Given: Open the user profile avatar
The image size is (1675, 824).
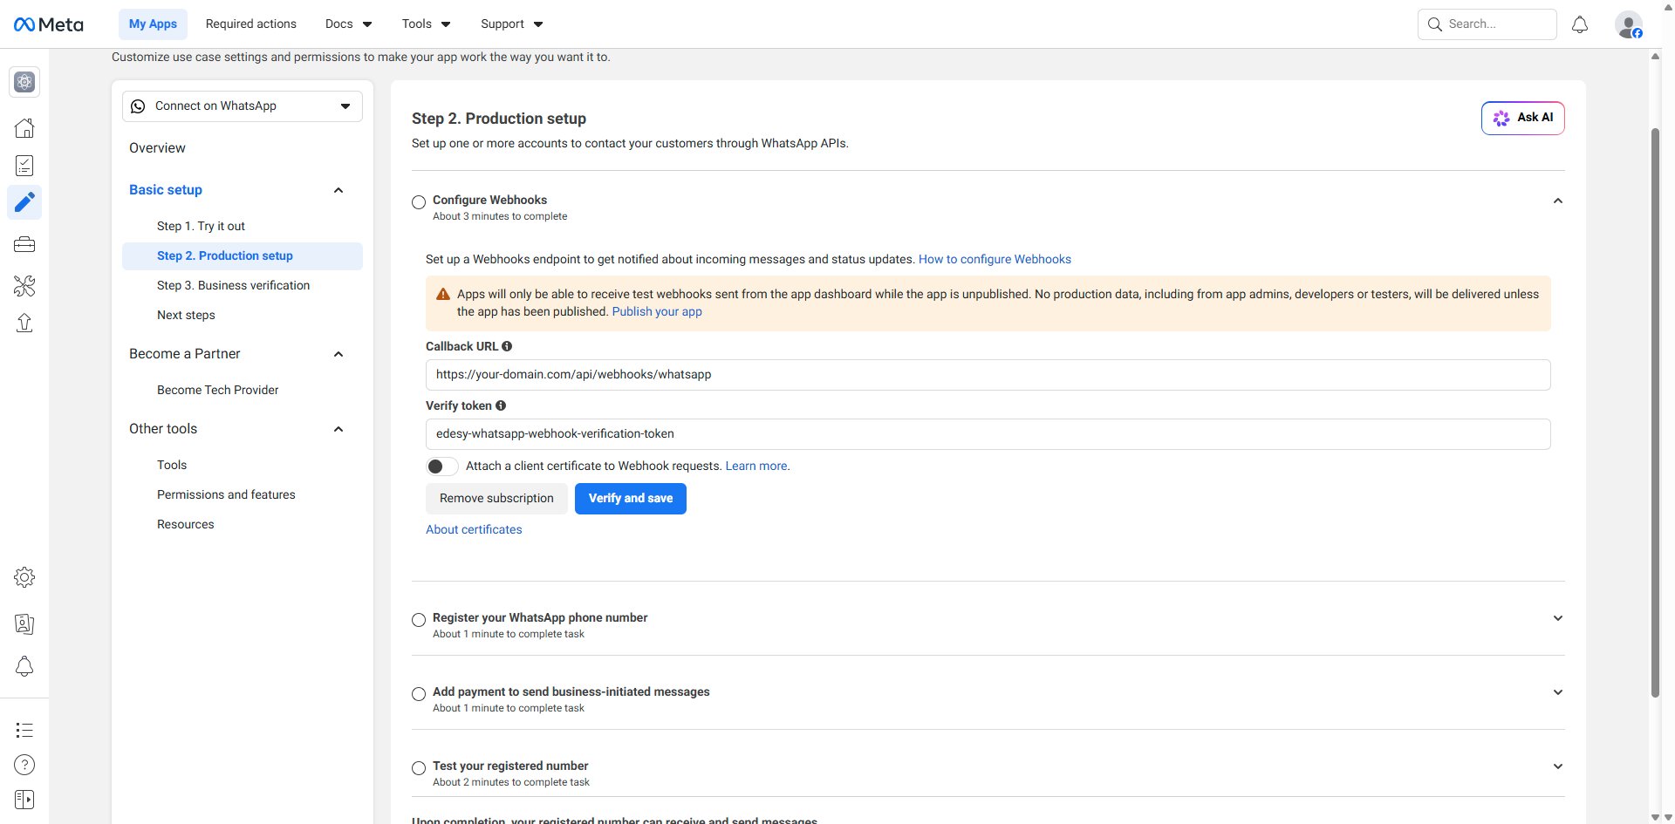Looking at the screenshot, I should 1629,24.
